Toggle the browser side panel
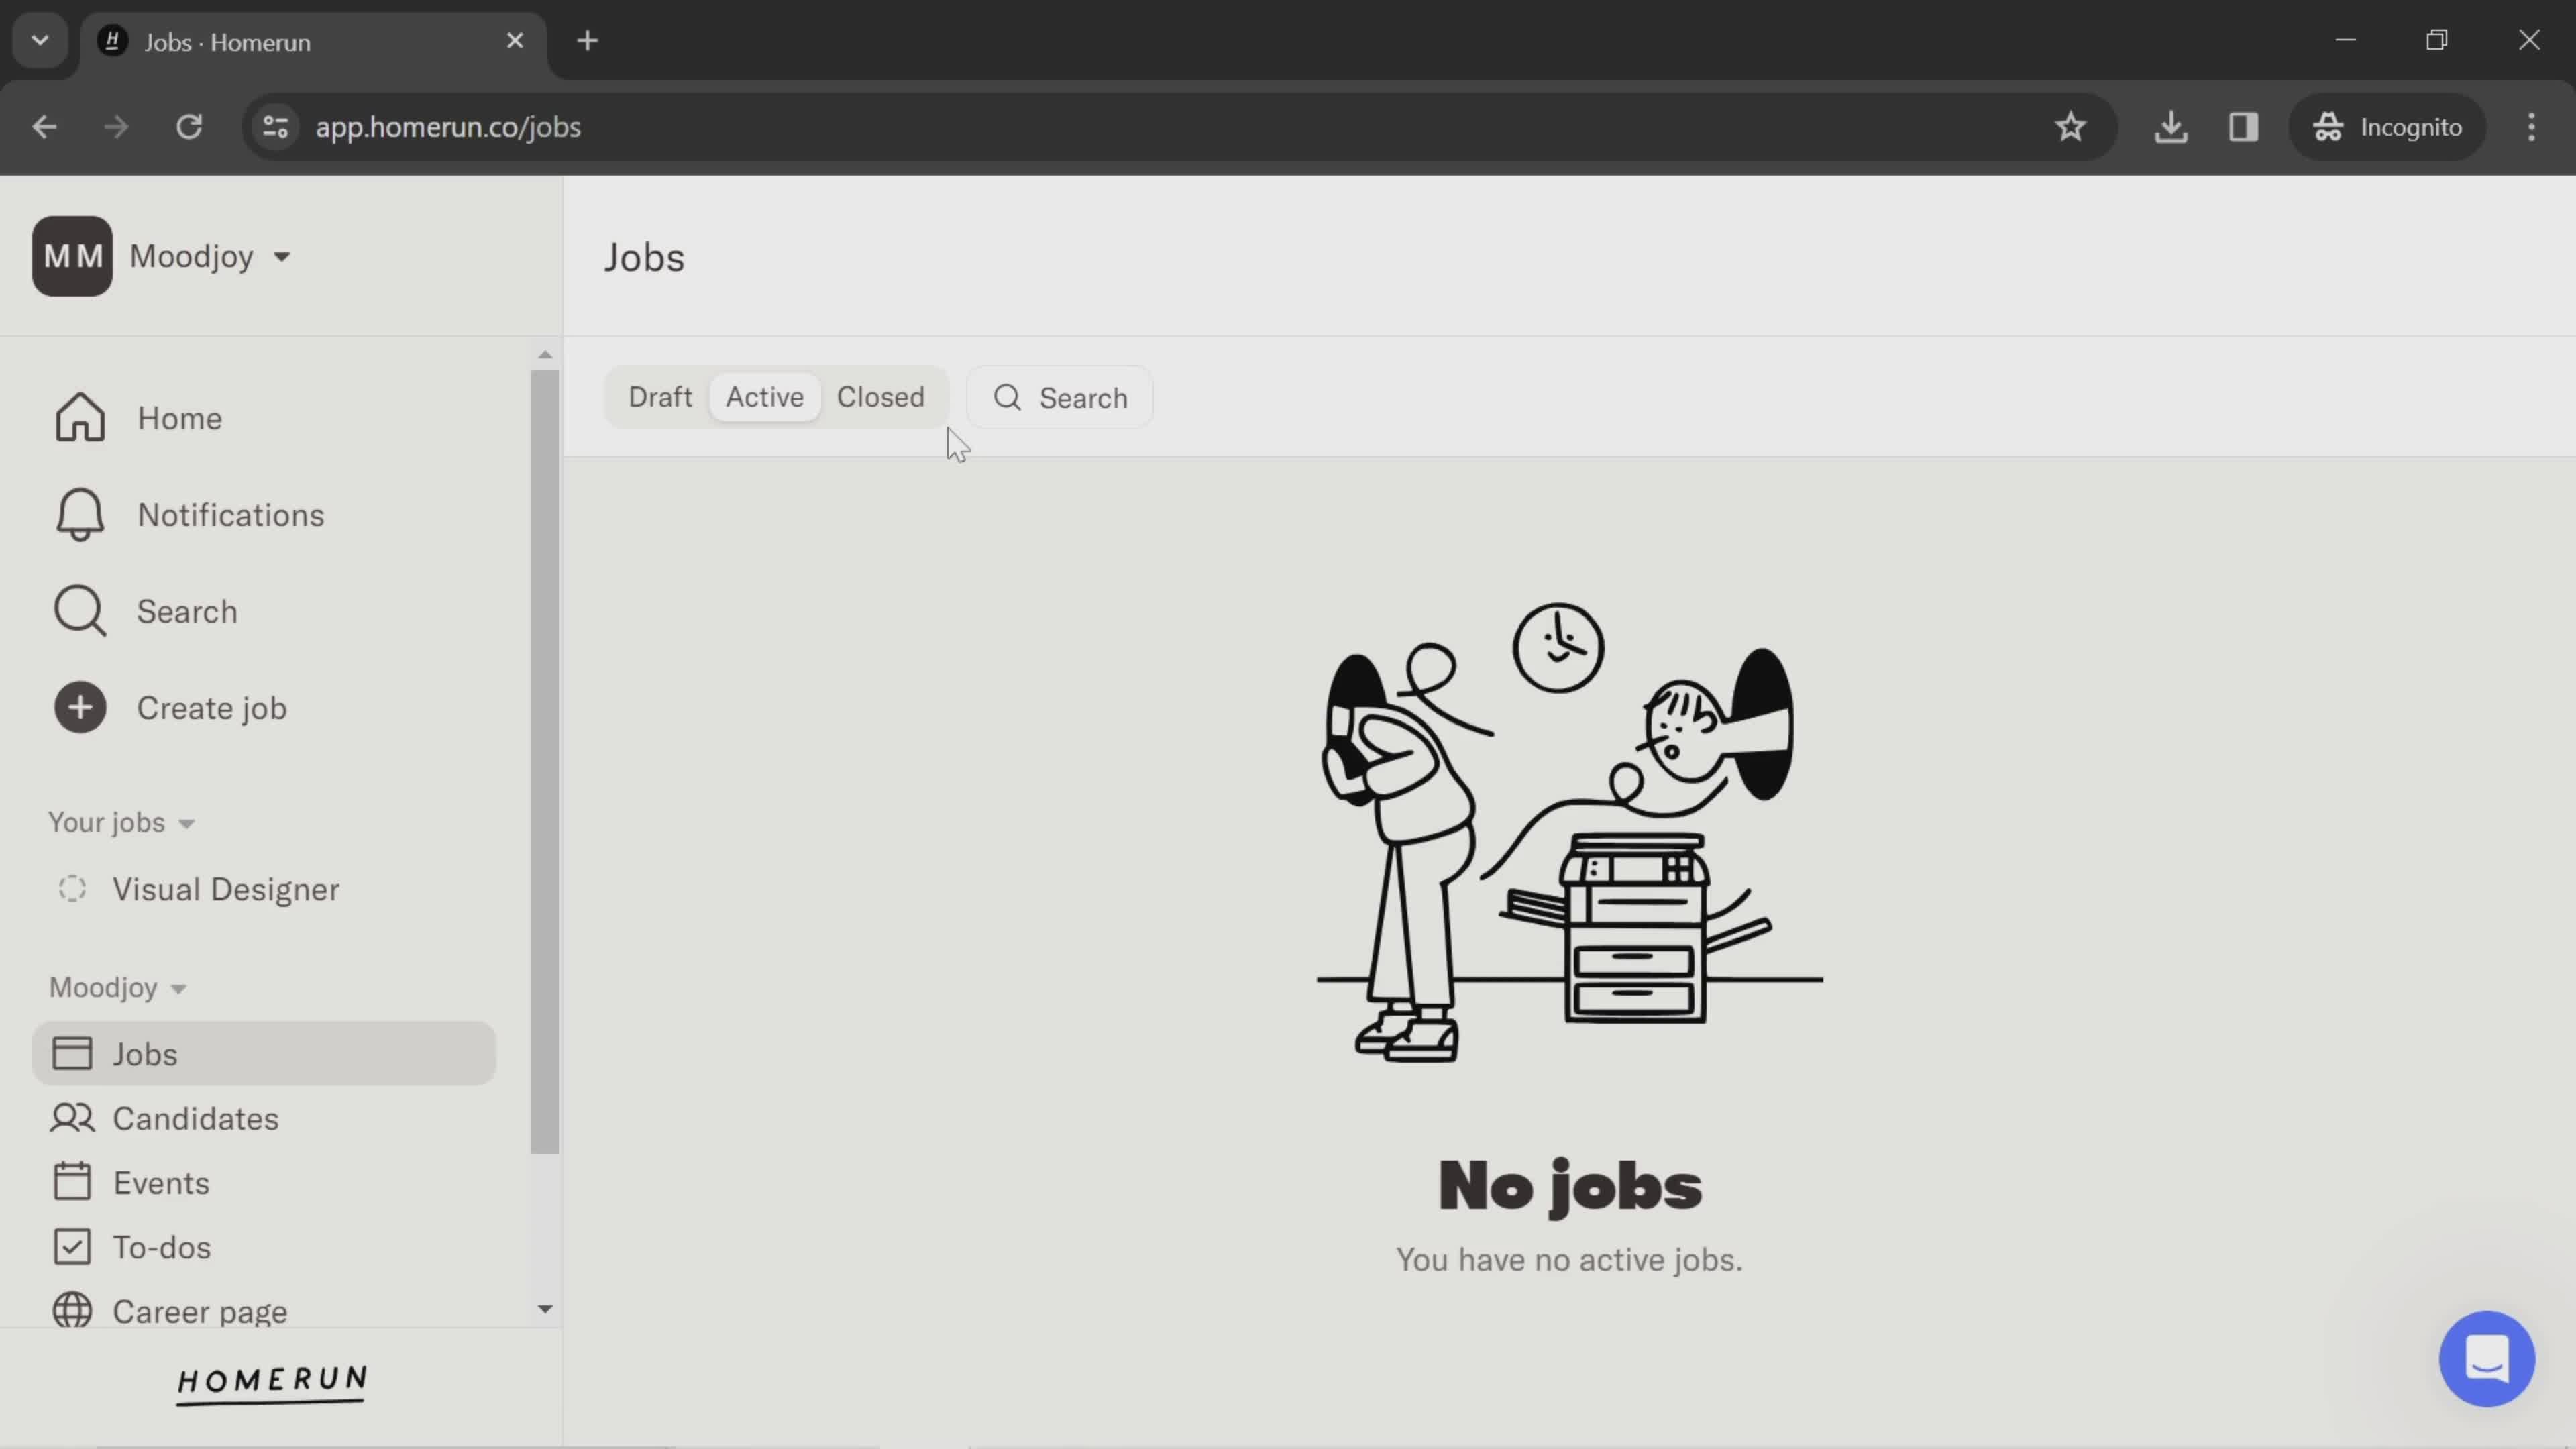The width and height of the screenshot is (2576, 1449). pos(2243,127)
